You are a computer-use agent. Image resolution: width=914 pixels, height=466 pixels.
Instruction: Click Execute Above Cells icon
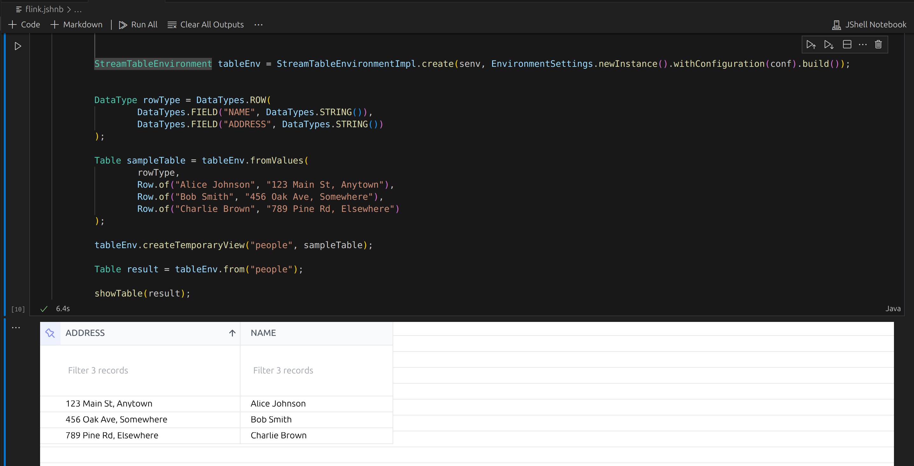coord(811,45)
